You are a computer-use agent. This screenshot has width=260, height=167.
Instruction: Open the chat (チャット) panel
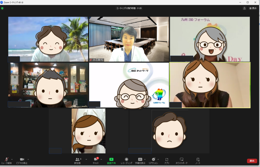click(x=95, y=160)
